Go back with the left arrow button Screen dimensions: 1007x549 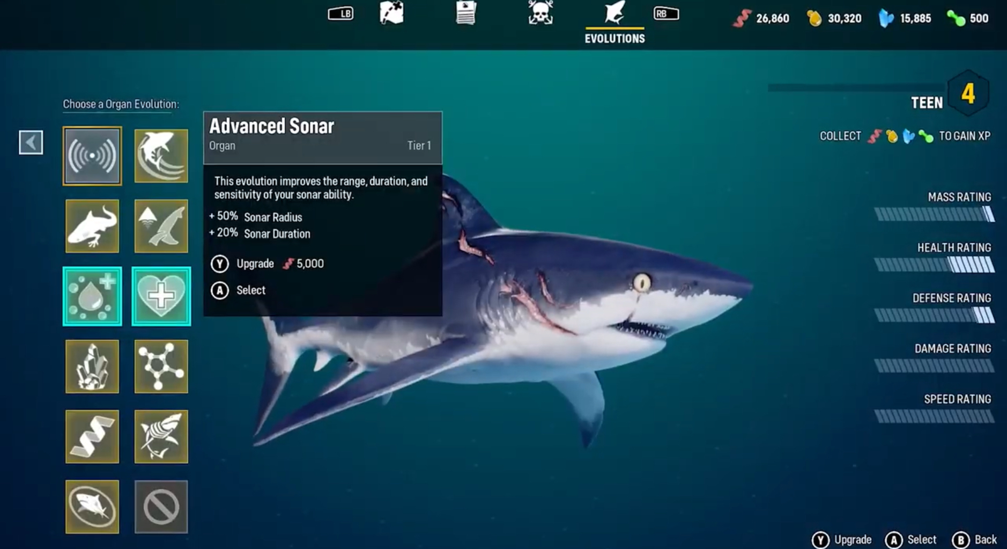[31, 143]
